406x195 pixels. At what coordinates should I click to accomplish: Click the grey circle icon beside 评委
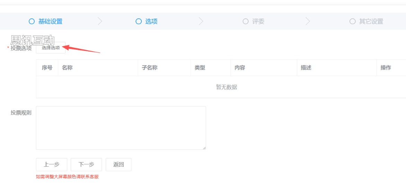(x=245, y=21)
